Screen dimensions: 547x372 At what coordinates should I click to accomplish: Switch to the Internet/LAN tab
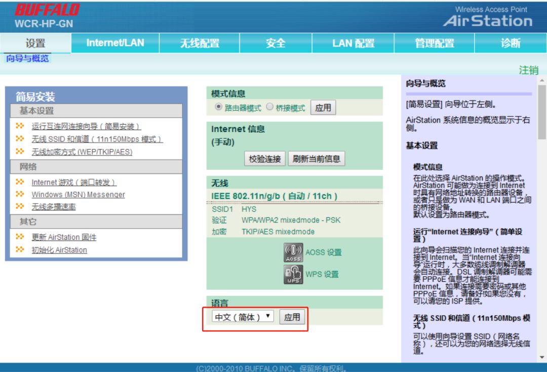114,43
